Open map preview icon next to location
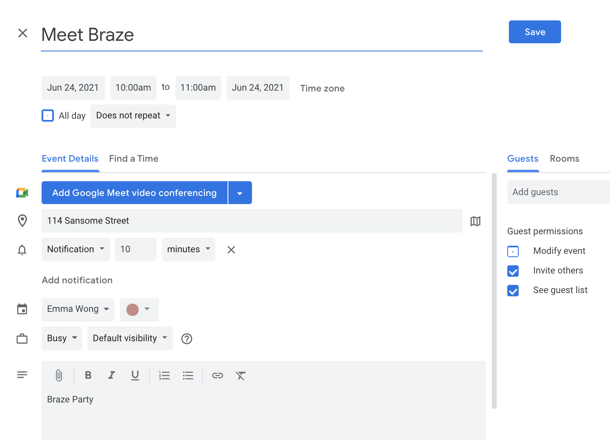The height and width of the screenshot is (440, 610). tap(475, 221)
